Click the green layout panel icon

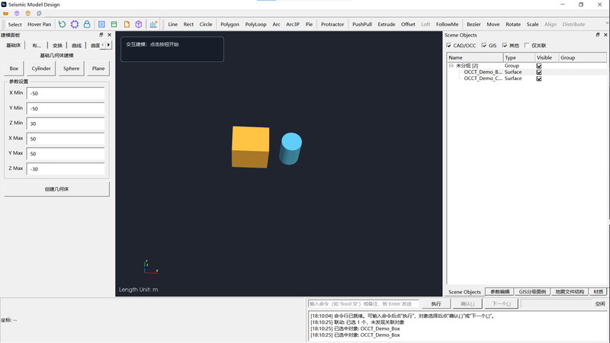point(114,24)
